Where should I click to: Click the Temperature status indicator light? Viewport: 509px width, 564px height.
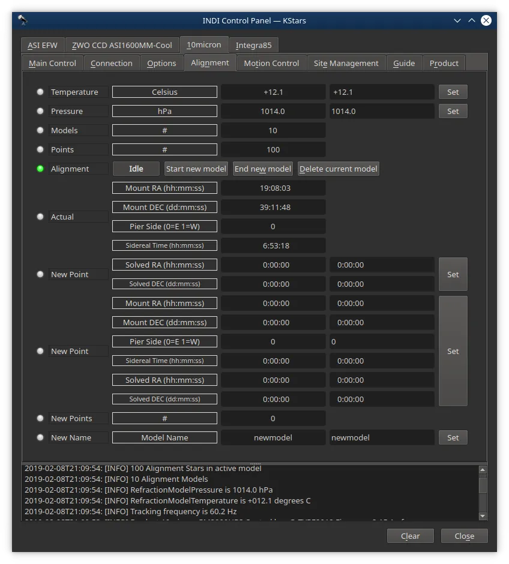pyautogui.click(x=40, y=92)
